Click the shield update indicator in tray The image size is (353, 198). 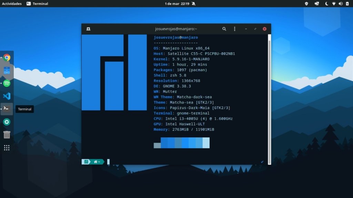(x=306, y=4)
